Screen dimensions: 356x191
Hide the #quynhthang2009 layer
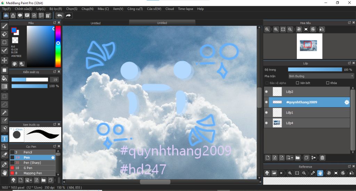coord(267,102)
